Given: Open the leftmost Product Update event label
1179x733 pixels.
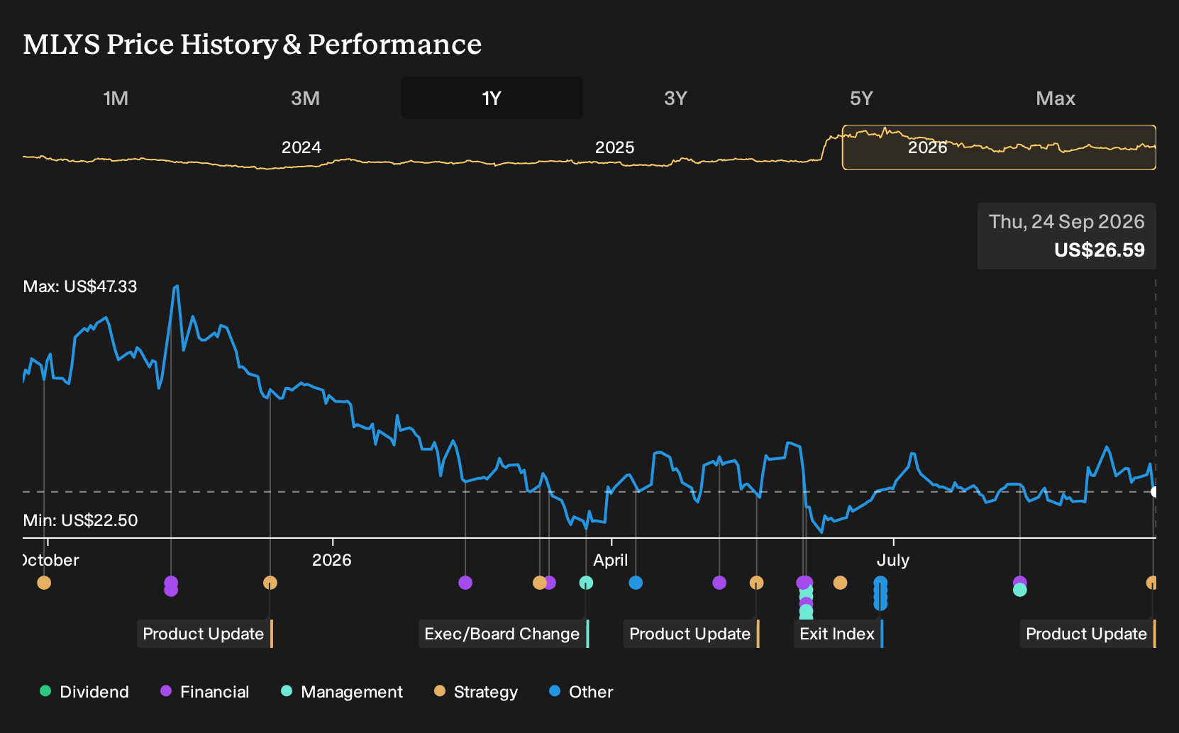Looking at the screenshot, I should (x=204, y=634).
